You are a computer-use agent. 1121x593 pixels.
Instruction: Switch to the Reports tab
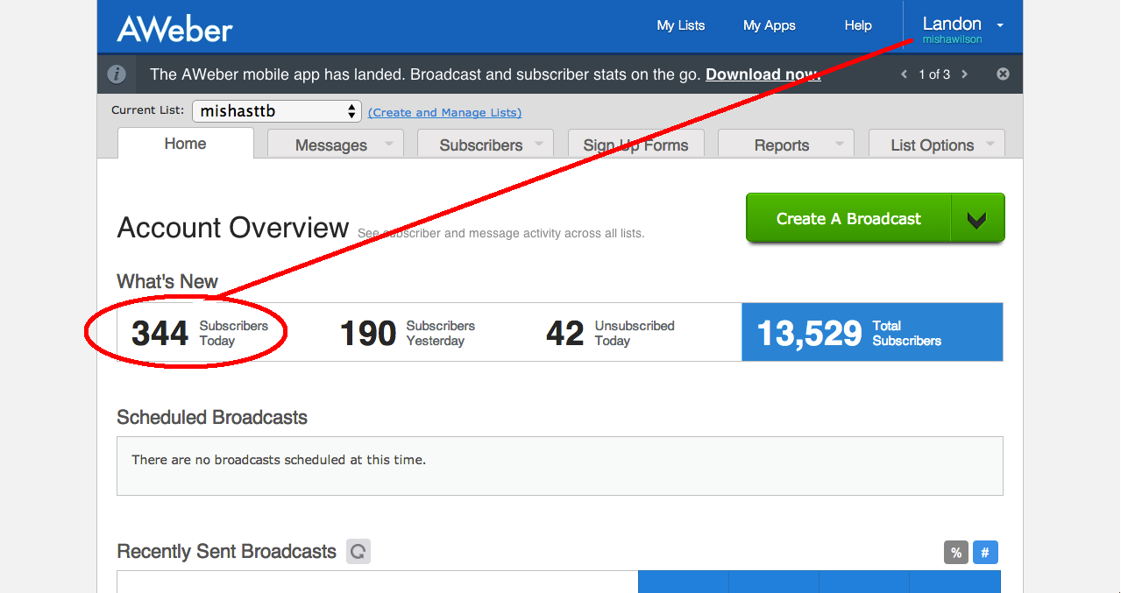(x=781, y=145)
